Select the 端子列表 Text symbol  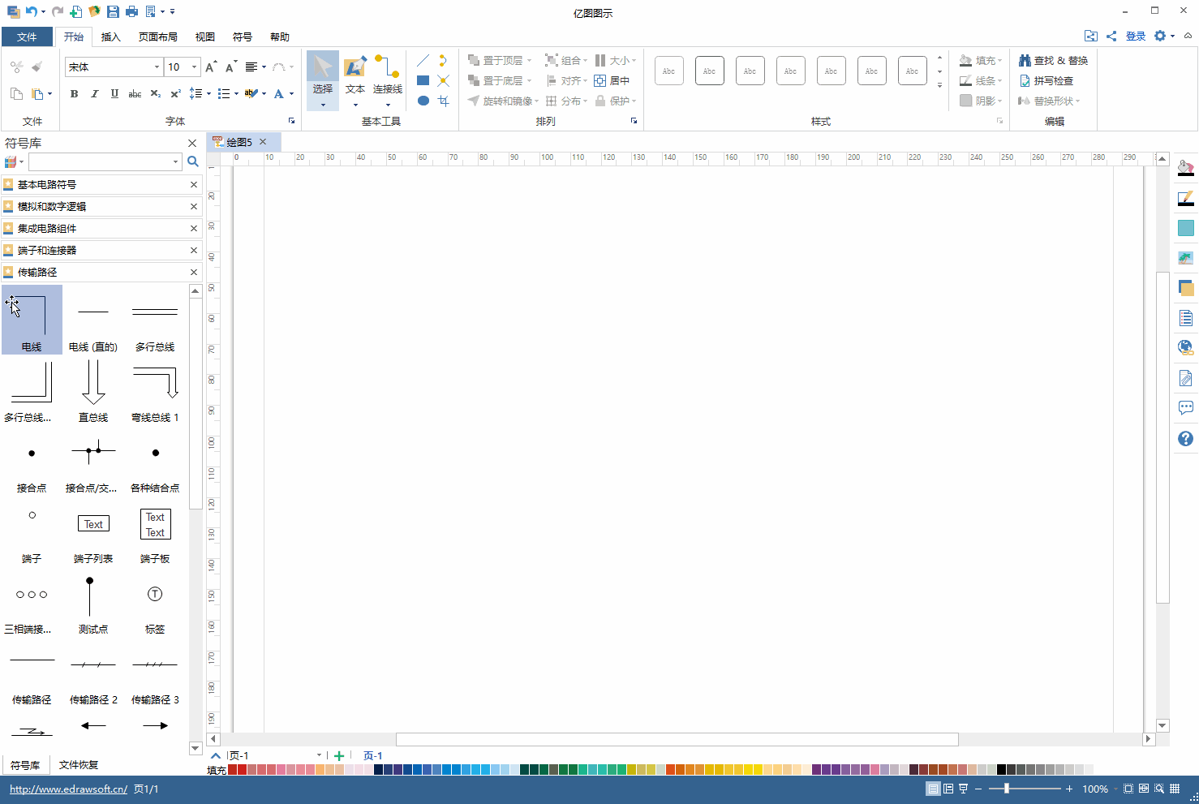pos(93,531)
